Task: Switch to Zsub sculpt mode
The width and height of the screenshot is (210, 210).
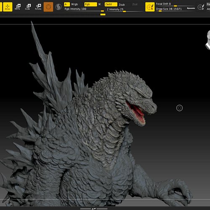Action: 122,5
